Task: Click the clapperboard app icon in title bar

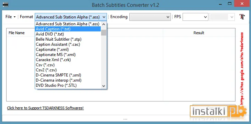Action: 6,5
